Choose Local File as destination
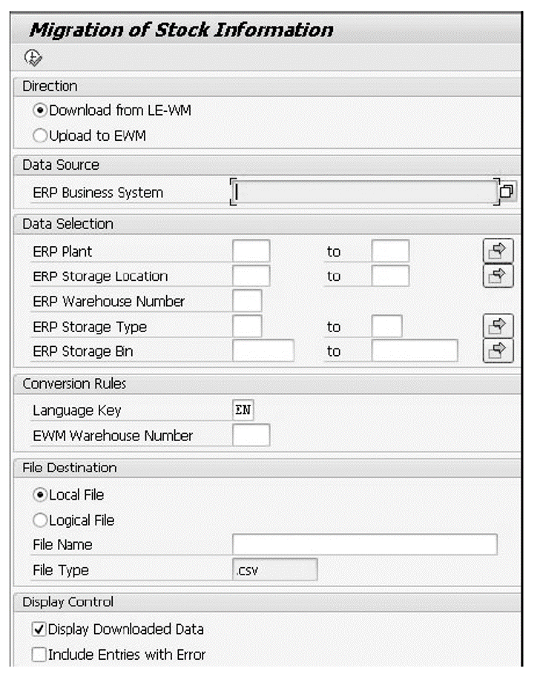Viewport: 540px width, 682px height. pos(40,494)
